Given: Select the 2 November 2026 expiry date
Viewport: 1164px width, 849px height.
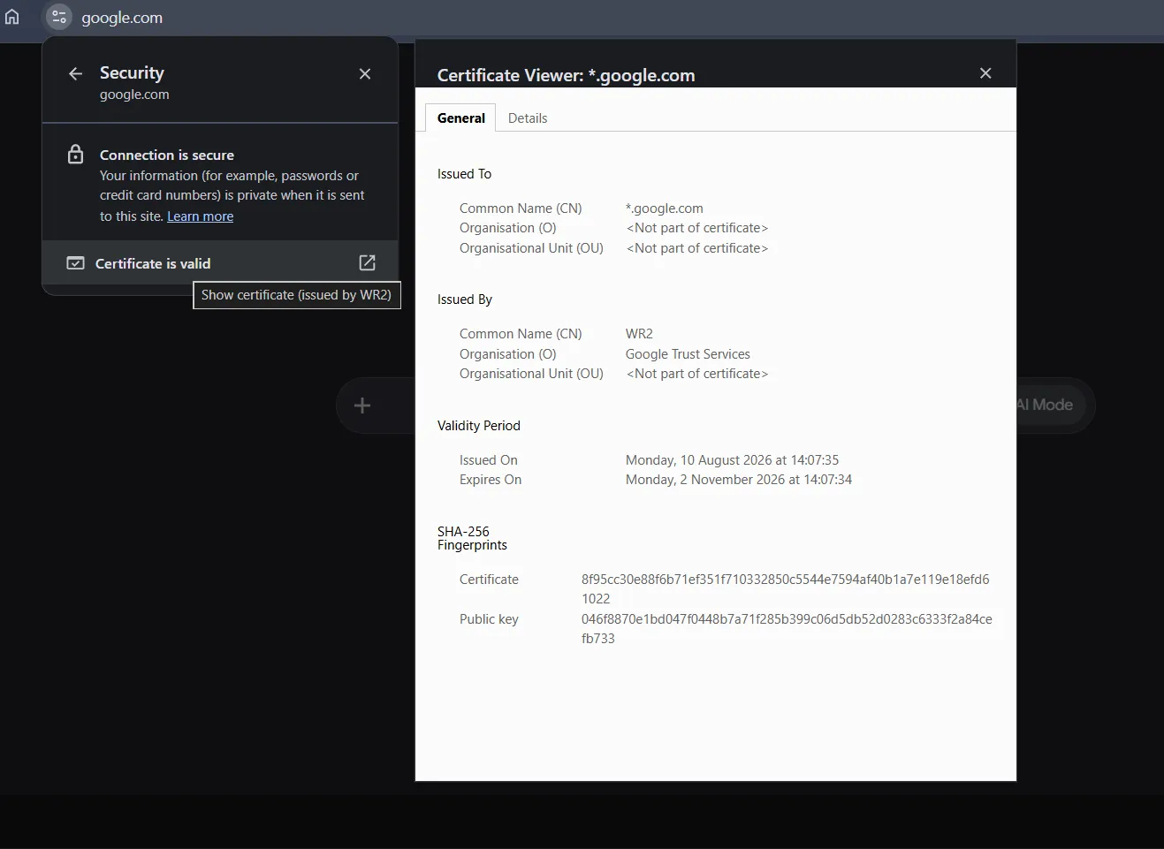Looking at the screenshot, I should click(x=739, y=480).
